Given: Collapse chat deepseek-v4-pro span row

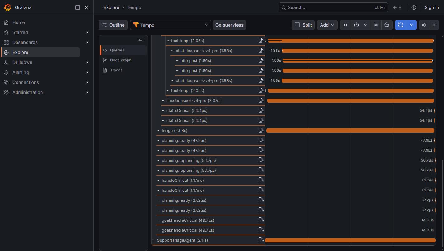Looking at the screenshot, I should pyautogui.click(x=172, y=51).
